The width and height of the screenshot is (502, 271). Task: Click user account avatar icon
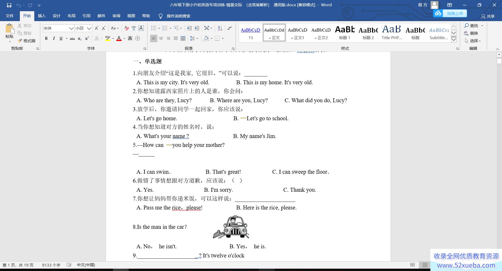[435, 5]
